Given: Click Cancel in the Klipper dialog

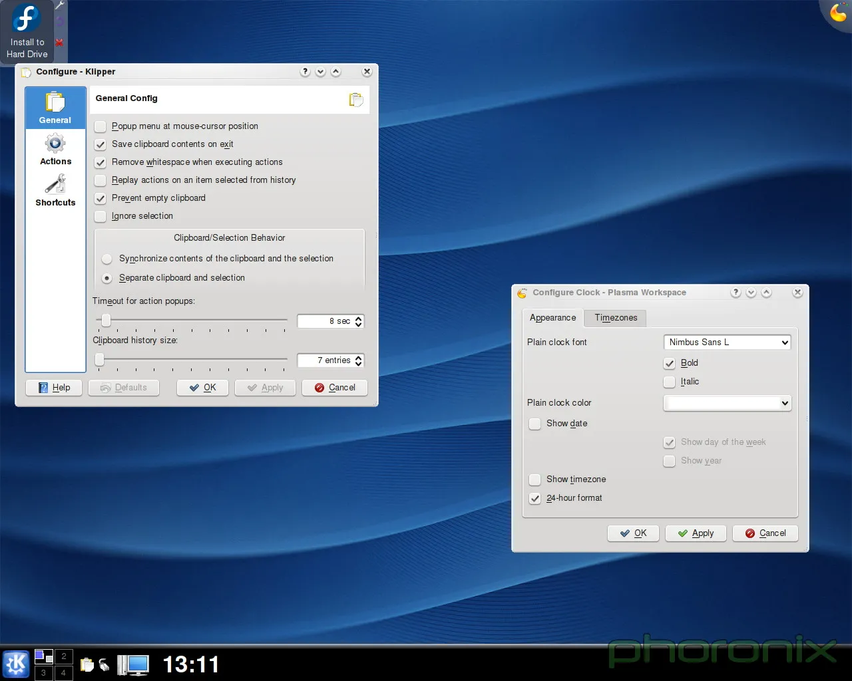Looking at the screenshot, I should 335,388.
